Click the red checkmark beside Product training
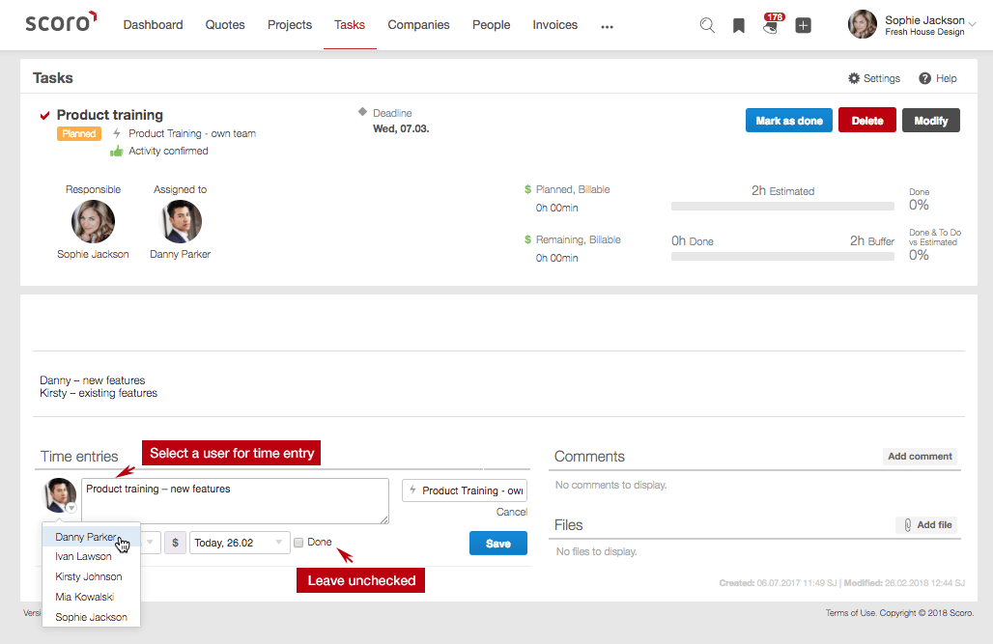Viewport: 993px width, 644px height. [45, 115]
